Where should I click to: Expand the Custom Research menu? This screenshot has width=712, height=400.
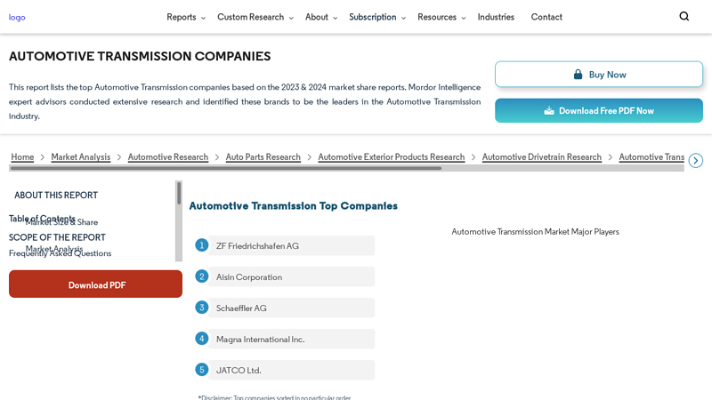pos(255,17)
